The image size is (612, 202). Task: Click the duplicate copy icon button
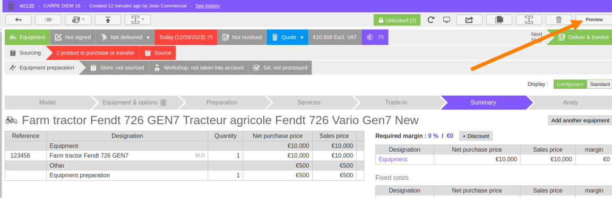499,20
